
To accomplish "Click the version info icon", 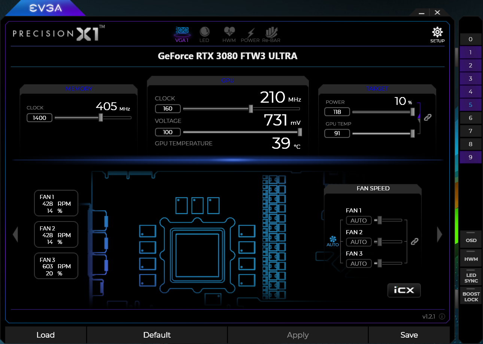I will click(442, 317).
